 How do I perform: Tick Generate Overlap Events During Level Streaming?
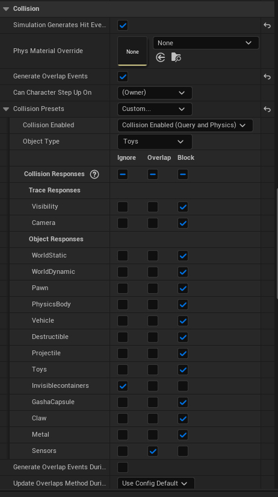[123, 467]
